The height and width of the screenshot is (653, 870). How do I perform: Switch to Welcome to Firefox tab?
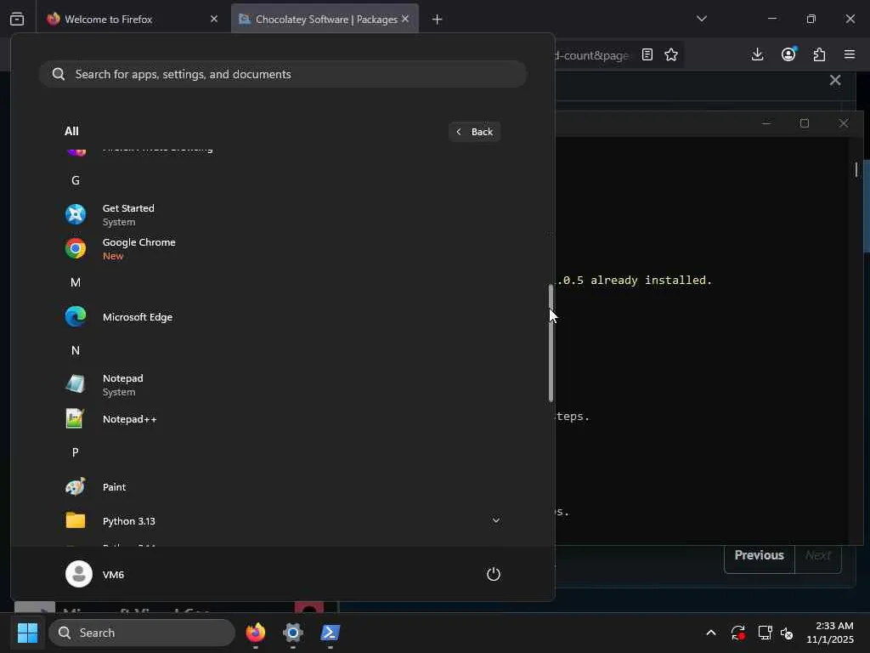133,20
